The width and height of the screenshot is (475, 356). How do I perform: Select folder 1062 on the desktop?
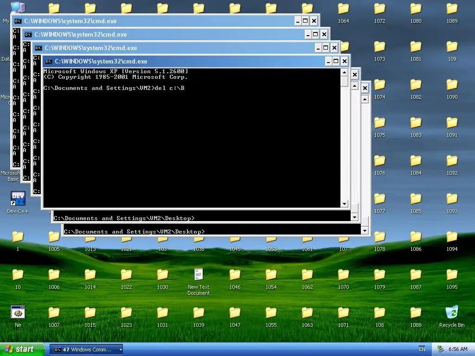tap(307, 279)
